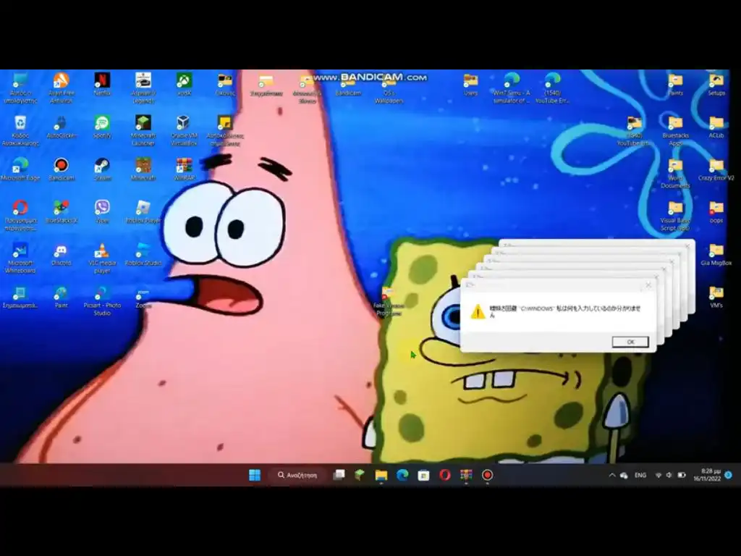
Task: Open the Word Documents folder
Action: [x=675, y=172]
